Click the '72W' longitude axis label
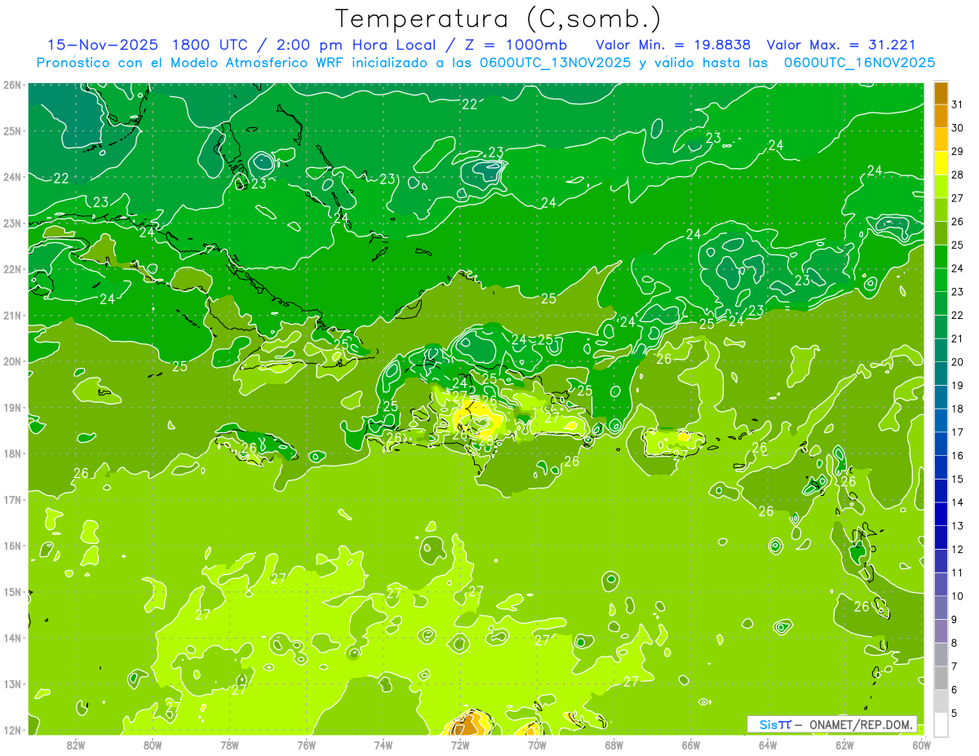The width and height of the screenshot is (979, 756). 460,745
